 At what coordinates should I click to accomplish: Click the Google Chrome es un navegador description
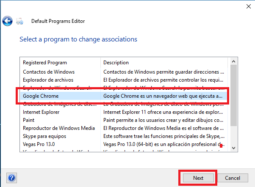(x=163, y=96)
